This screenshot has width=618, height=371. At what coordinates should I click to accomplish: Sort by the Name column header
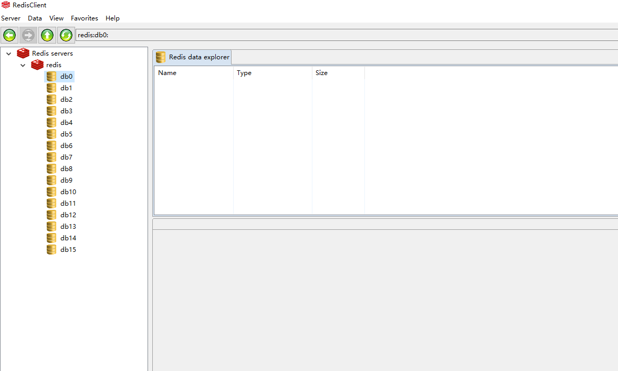[194, 73]
